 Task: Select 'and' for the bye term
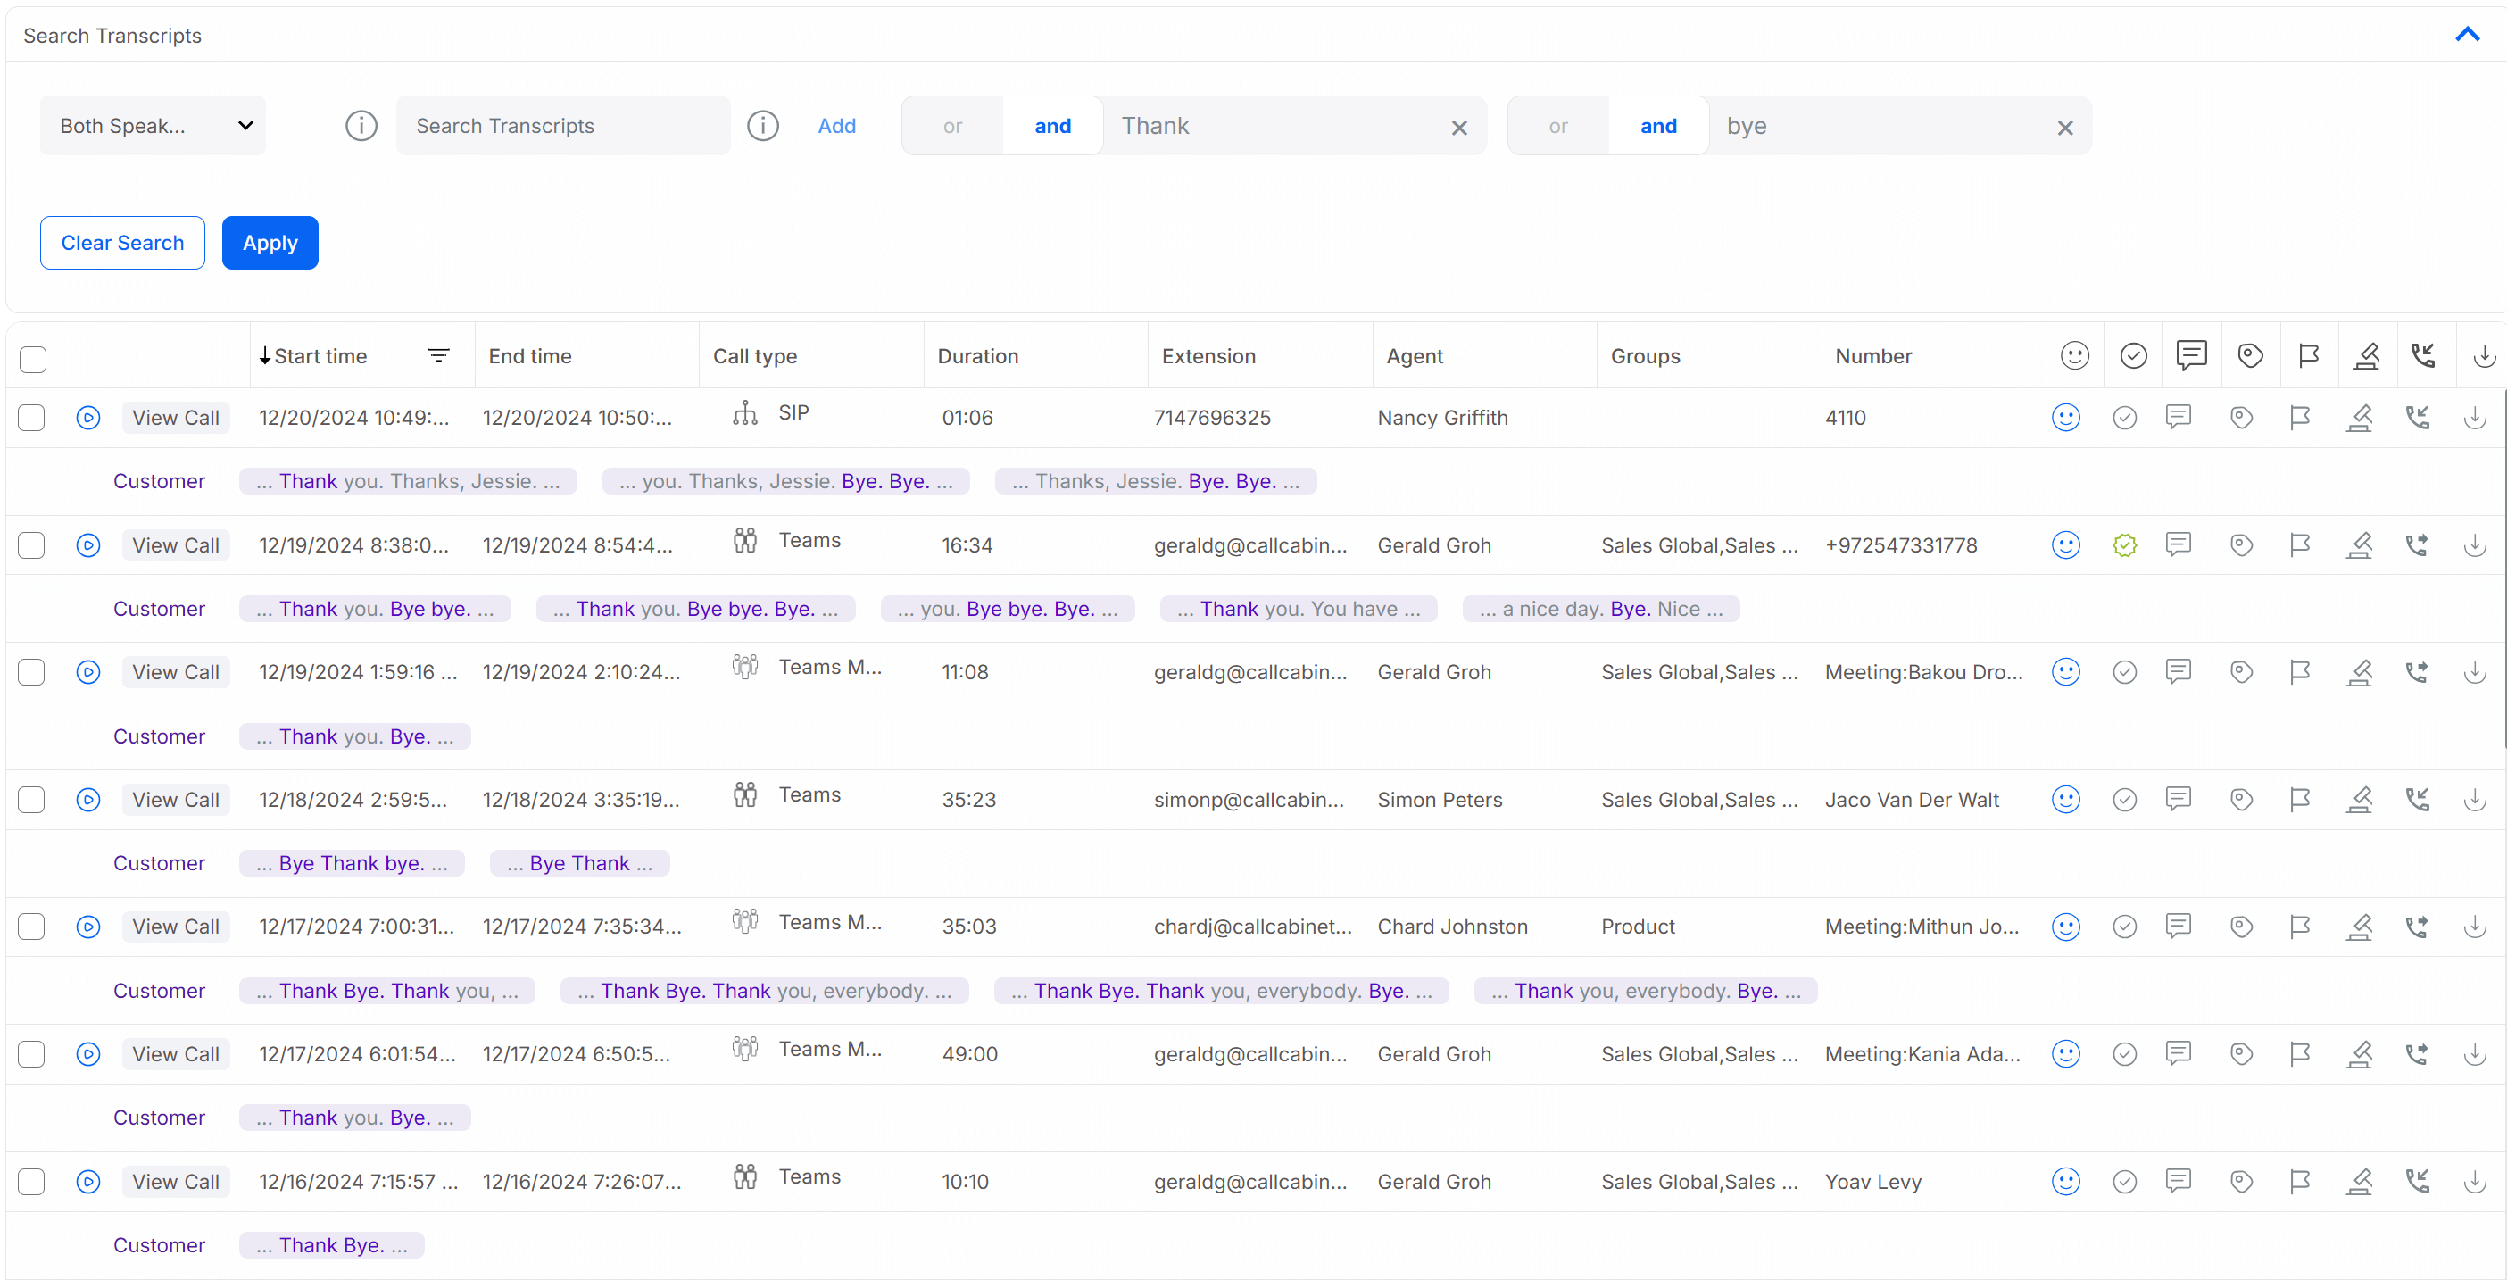click(1658, 126)
